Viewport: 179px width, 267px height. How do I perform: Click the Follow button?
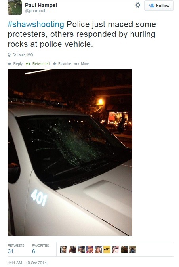coord(159,6)
